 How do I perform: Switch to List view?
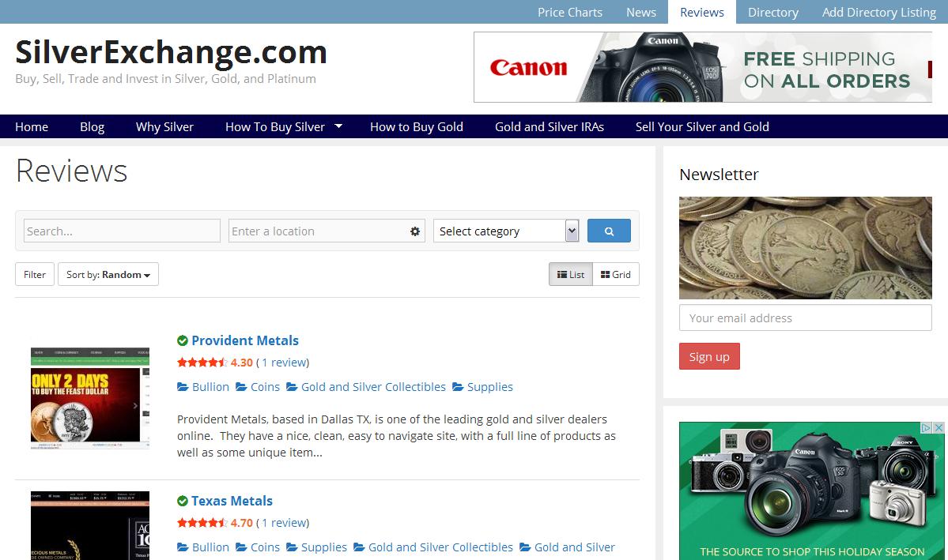(571, 274)
